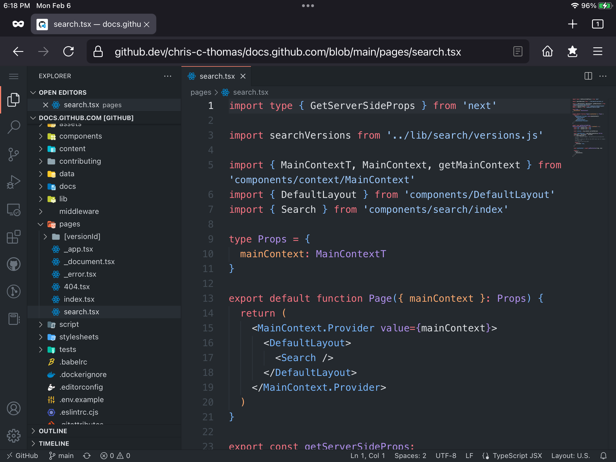
Task: Open the hamburger application menu
Action: tap(13, 76)
